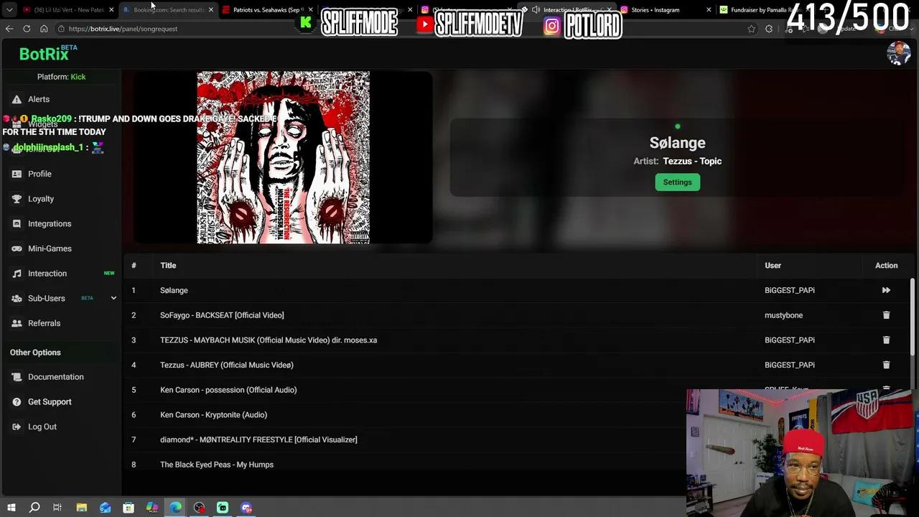Open the Kick app on the taskbar
919x517 pixels.
click(223, 508)
